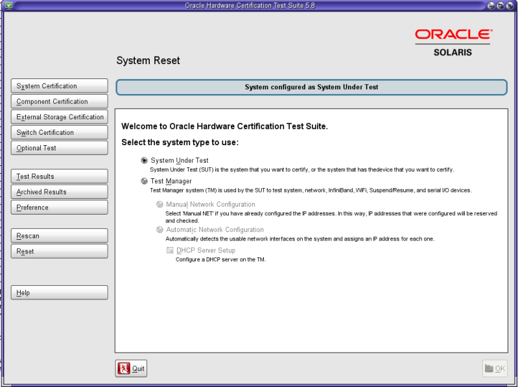This screenshot has width=518, height=387.
Task: Go to Component Certification section
Action: click(60, 102)
